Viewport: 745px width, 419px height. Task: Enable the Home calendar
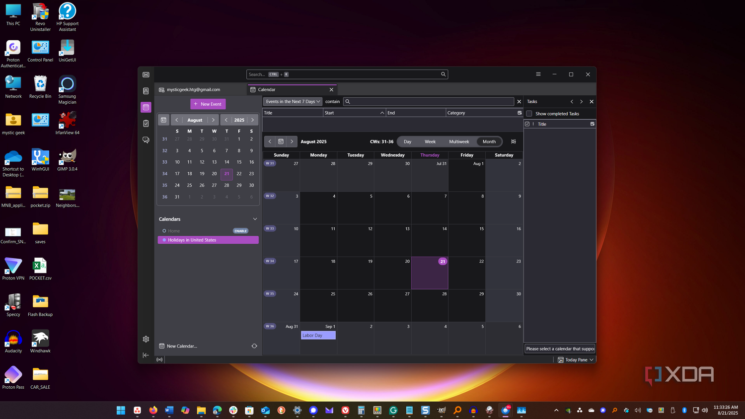pos(240,231)
